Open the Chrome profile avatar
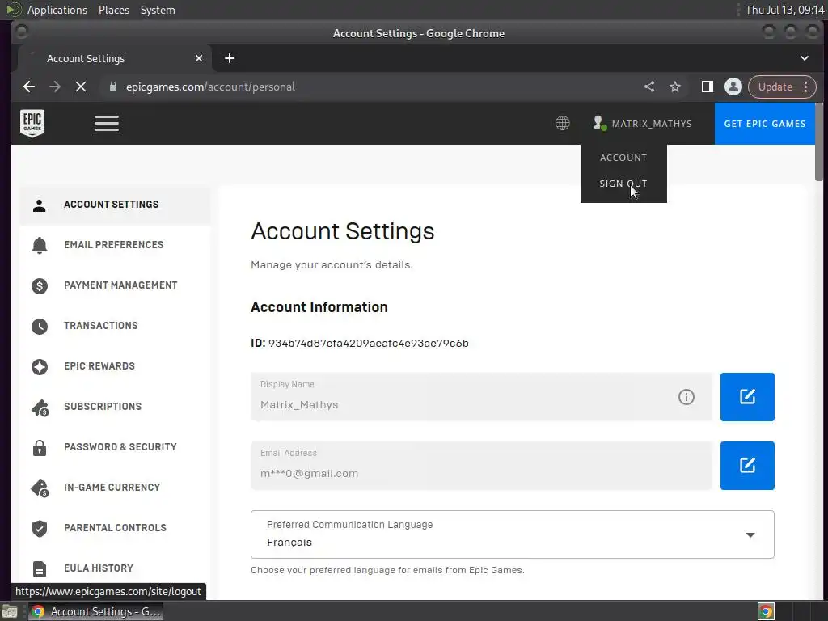The width and height of the screenshot is (828, 621). tap(733, 87)
